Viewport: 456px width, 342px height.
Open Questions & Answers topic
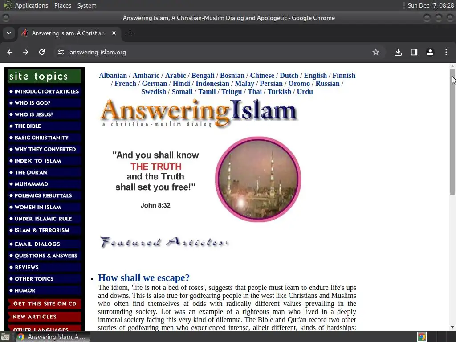click(x=45, y=256)
